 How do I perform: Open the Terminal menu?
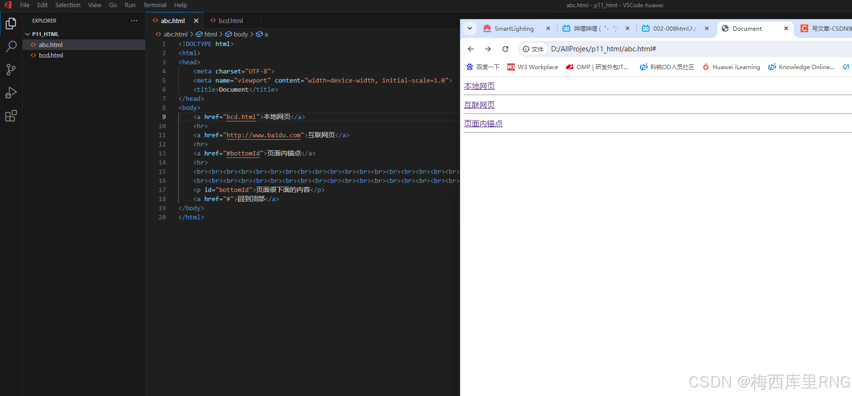click(x=155, y=5)
